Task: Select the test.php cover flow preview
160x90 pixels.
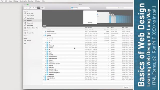Action: [x=90, y=17]
